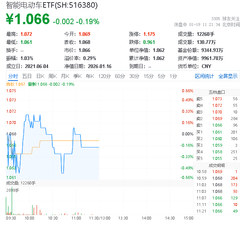Switch to the 120分 interval tab

tap(104, 76)
